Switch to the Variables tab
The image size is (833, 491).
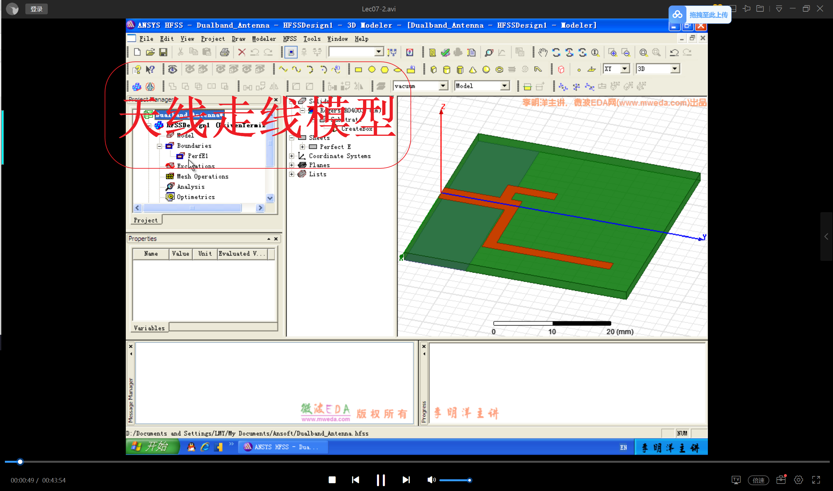[149, 328]
